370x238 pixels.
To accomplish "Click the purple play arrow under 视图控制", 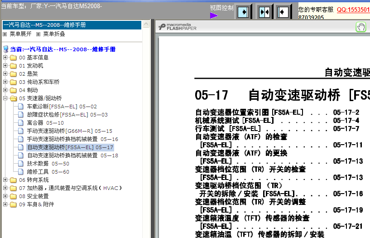I will (x=214, y=15).
